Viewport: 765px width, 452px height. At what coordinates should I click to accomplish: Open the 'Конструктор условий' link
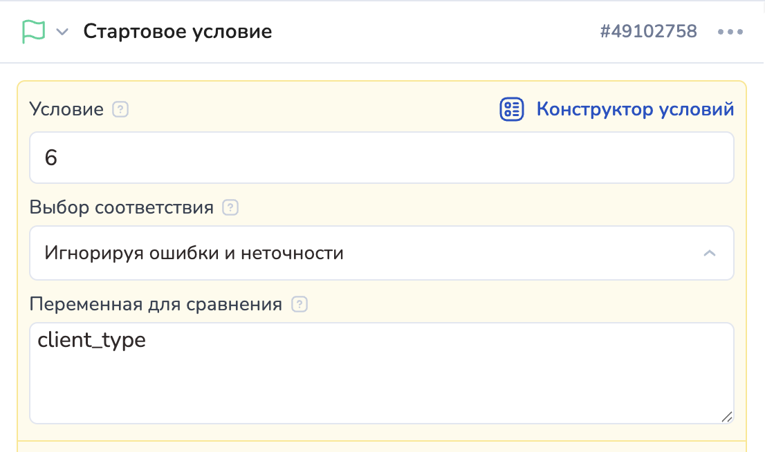tap(635, 109)
